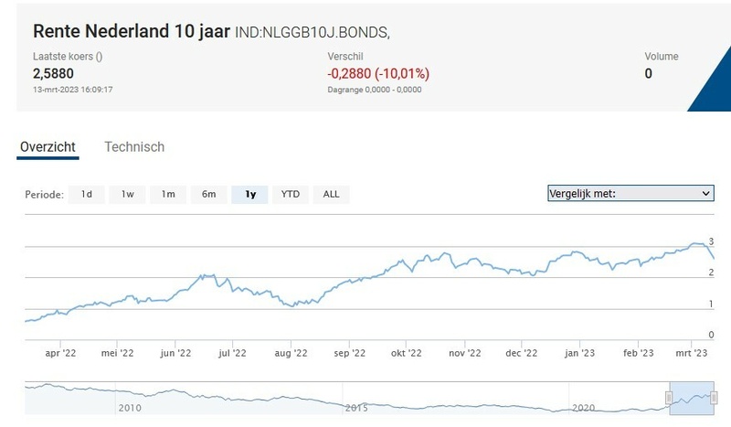Switch to the Overzicht tab
This screenshot has height=427, width=731.
[48, 146]
